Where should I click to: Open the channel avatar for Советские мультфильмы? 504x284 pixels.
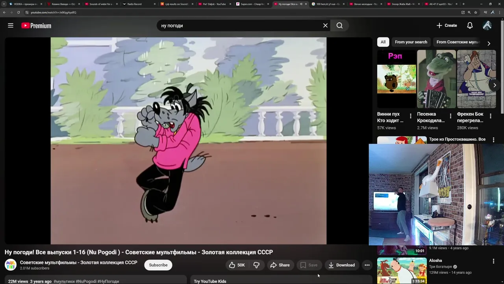pos(11,265)
